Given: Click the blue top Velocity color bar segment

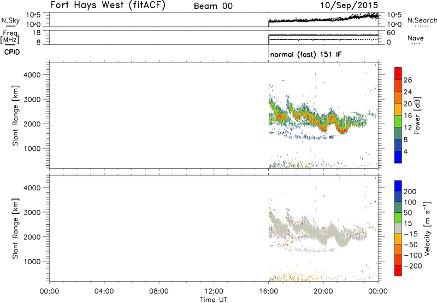Looking at the screenshot, I should [398, 186].
